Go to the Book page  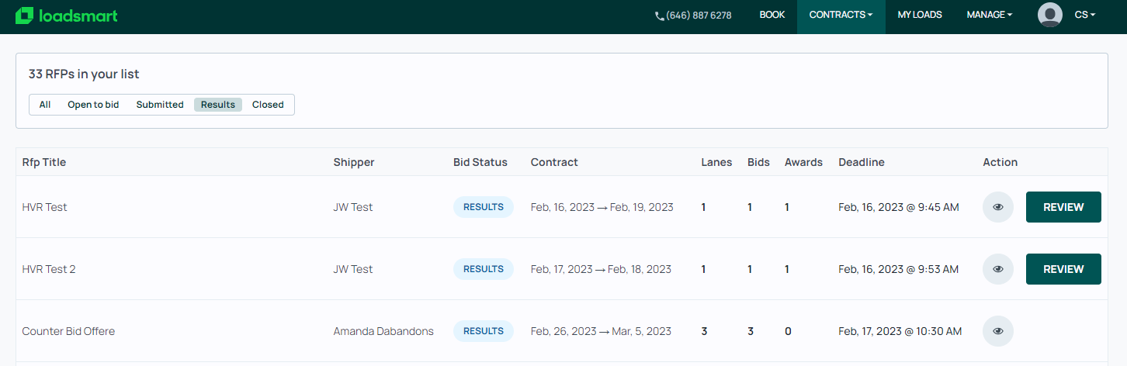click(x=772, y=15)
